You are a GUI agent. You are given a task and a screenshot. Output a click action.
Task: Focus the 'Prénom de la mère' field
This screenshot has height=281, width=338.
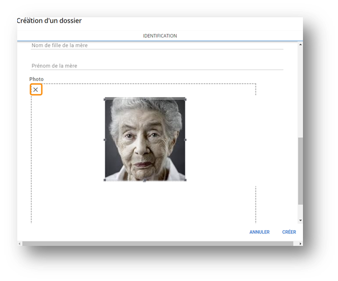coord(156,66)
